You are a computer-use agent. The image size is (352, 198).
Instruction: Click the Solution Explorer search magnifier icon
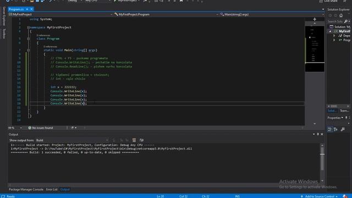[346, 21]
